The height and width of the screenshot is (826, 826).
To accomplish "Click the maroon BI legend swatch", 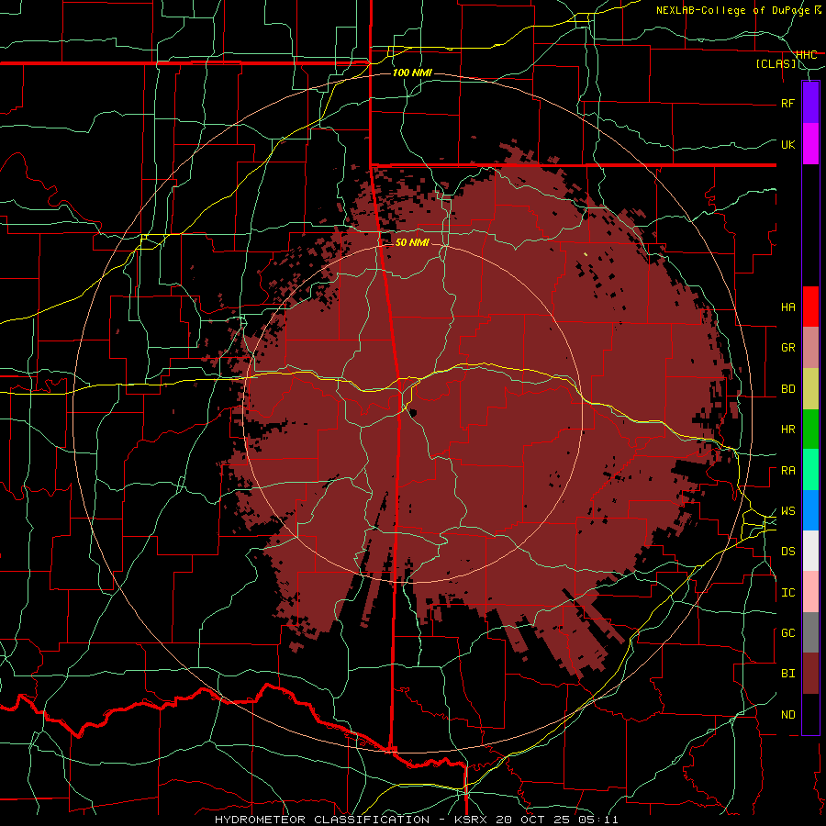I will click(810, 674).
